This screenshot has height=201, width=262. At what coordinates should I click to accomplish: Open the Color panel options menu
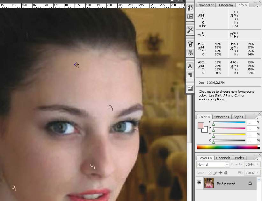[x=259, y=118]
